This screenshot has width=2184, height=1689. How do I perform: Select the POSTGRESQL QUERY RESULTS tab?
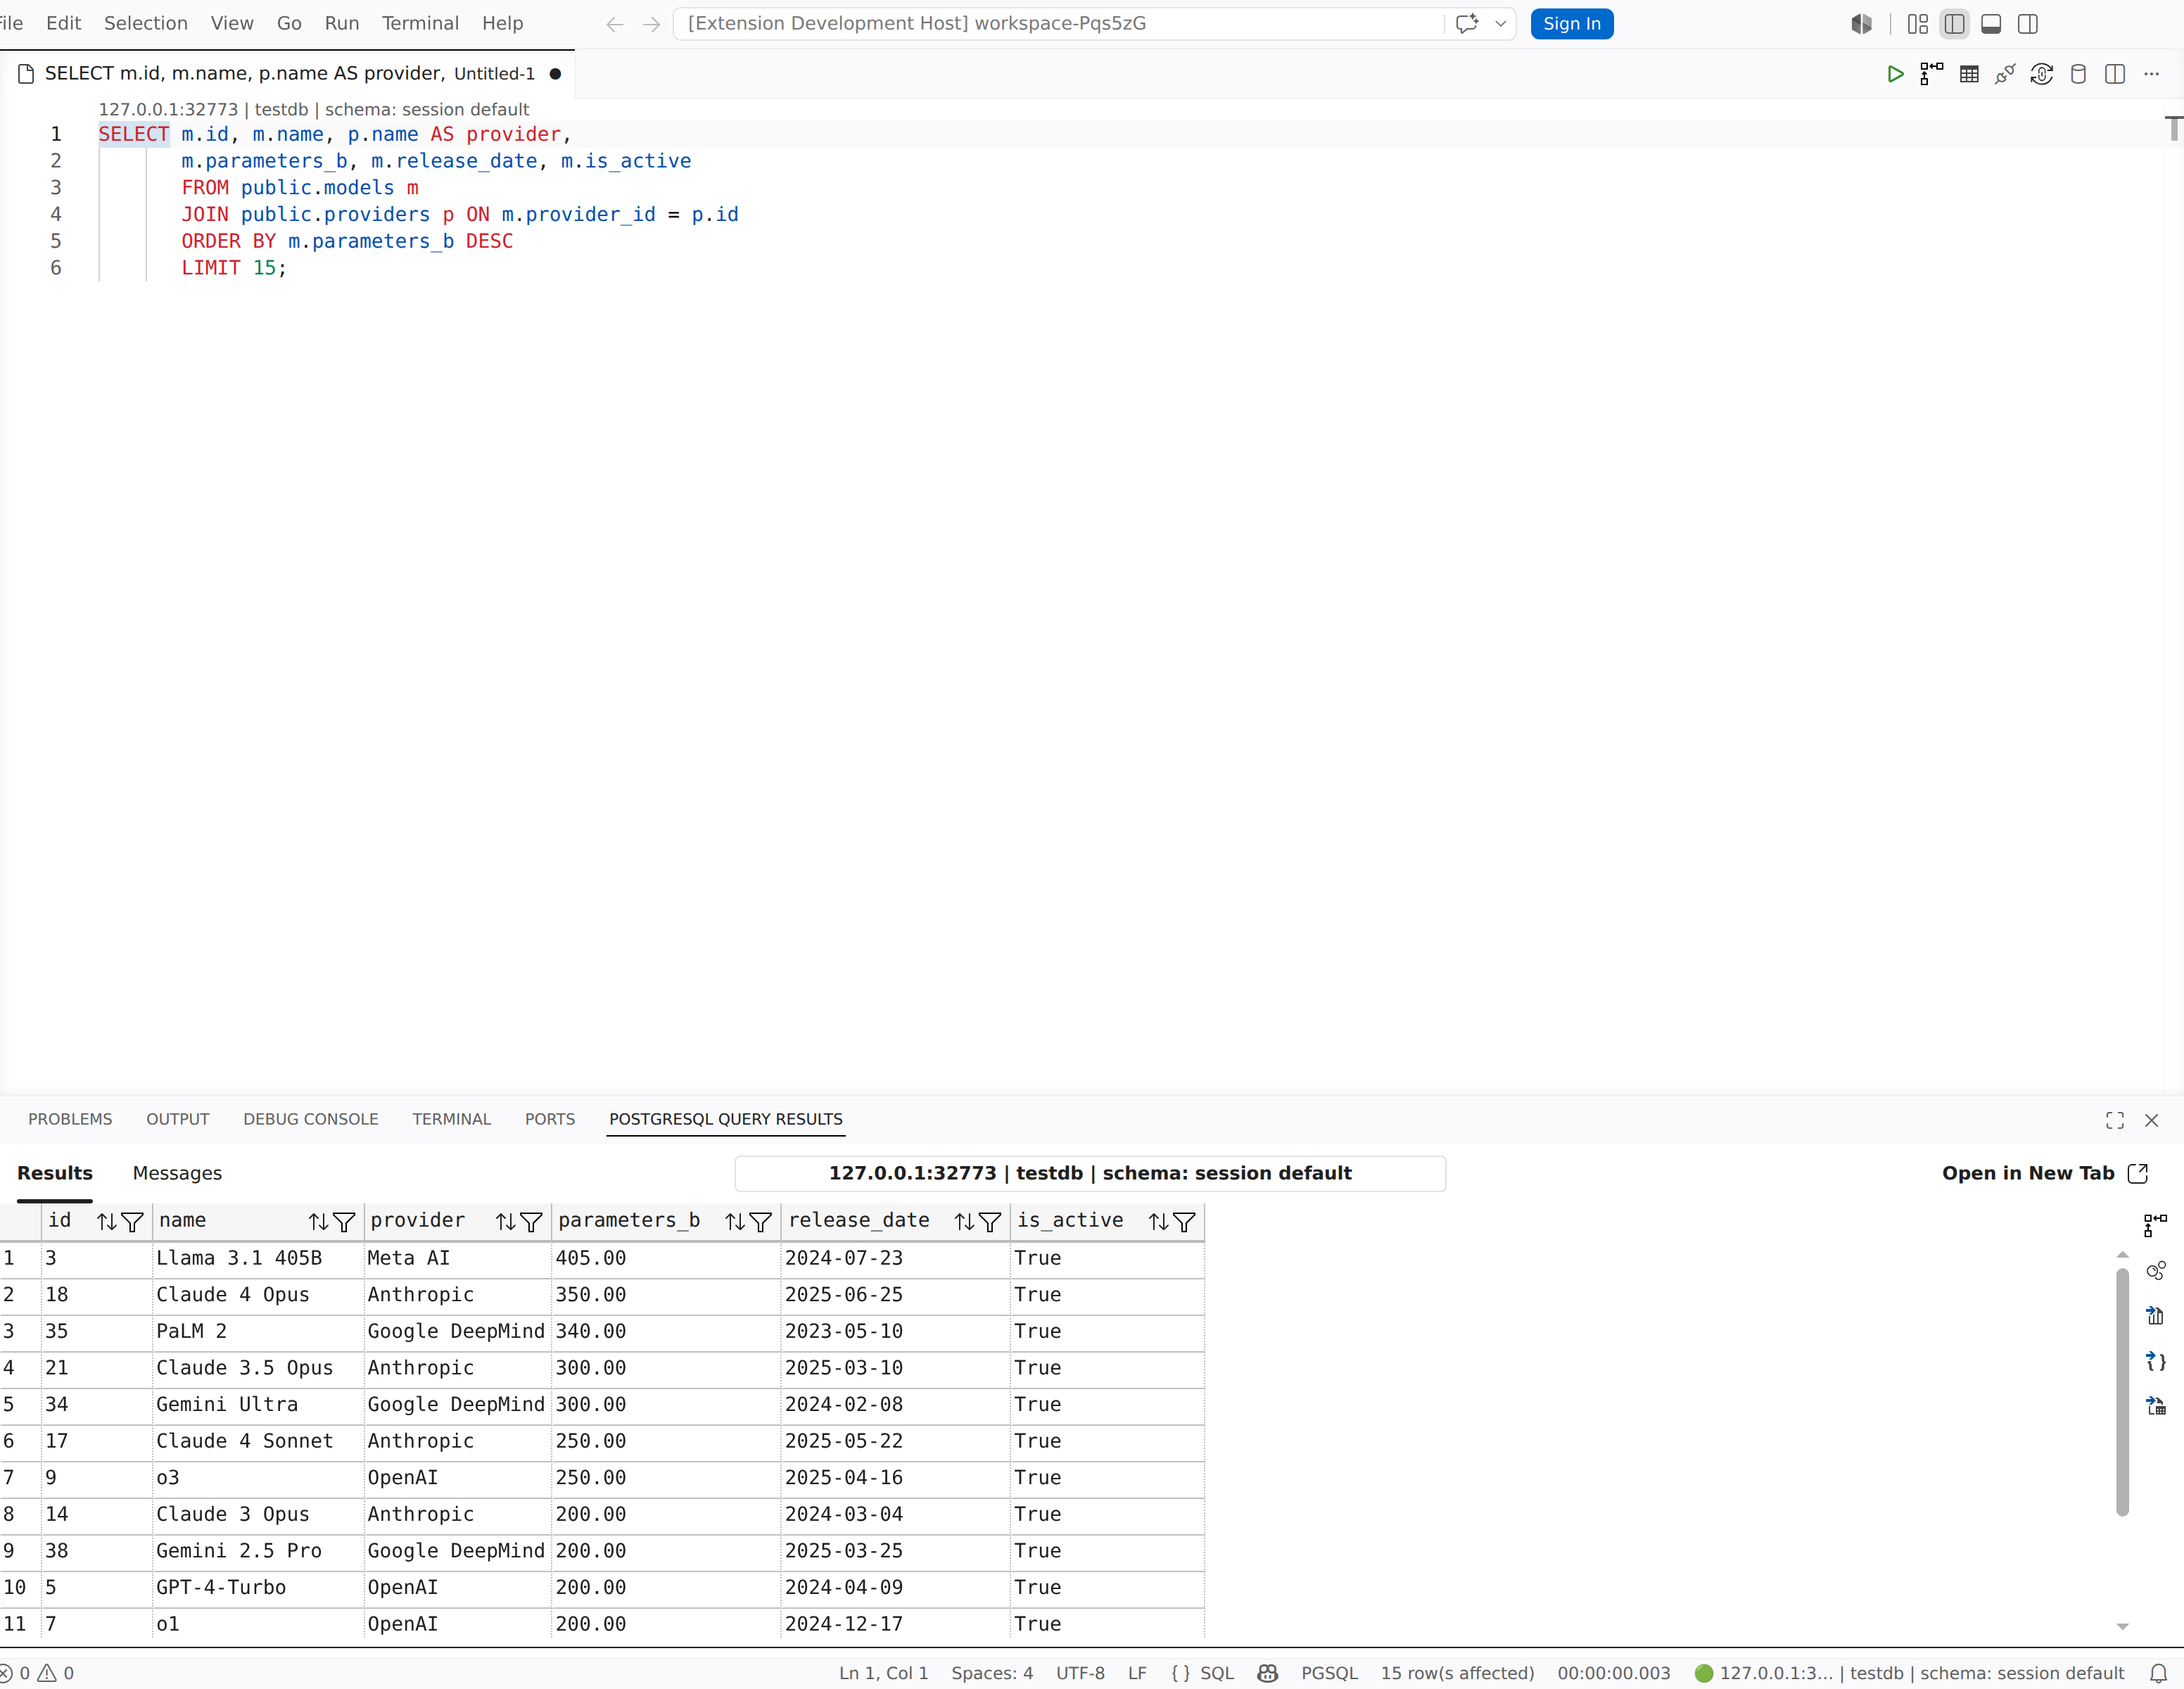point(726,1119)
